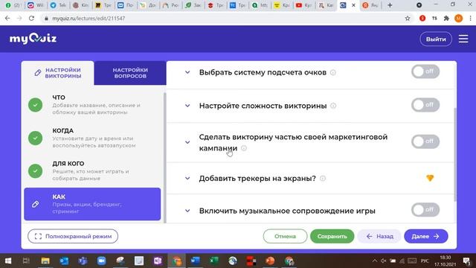This screenshot has width=476, height=268.
Task: Click the premium diamond icon on trackers row
Action: (x=430, y=178)
